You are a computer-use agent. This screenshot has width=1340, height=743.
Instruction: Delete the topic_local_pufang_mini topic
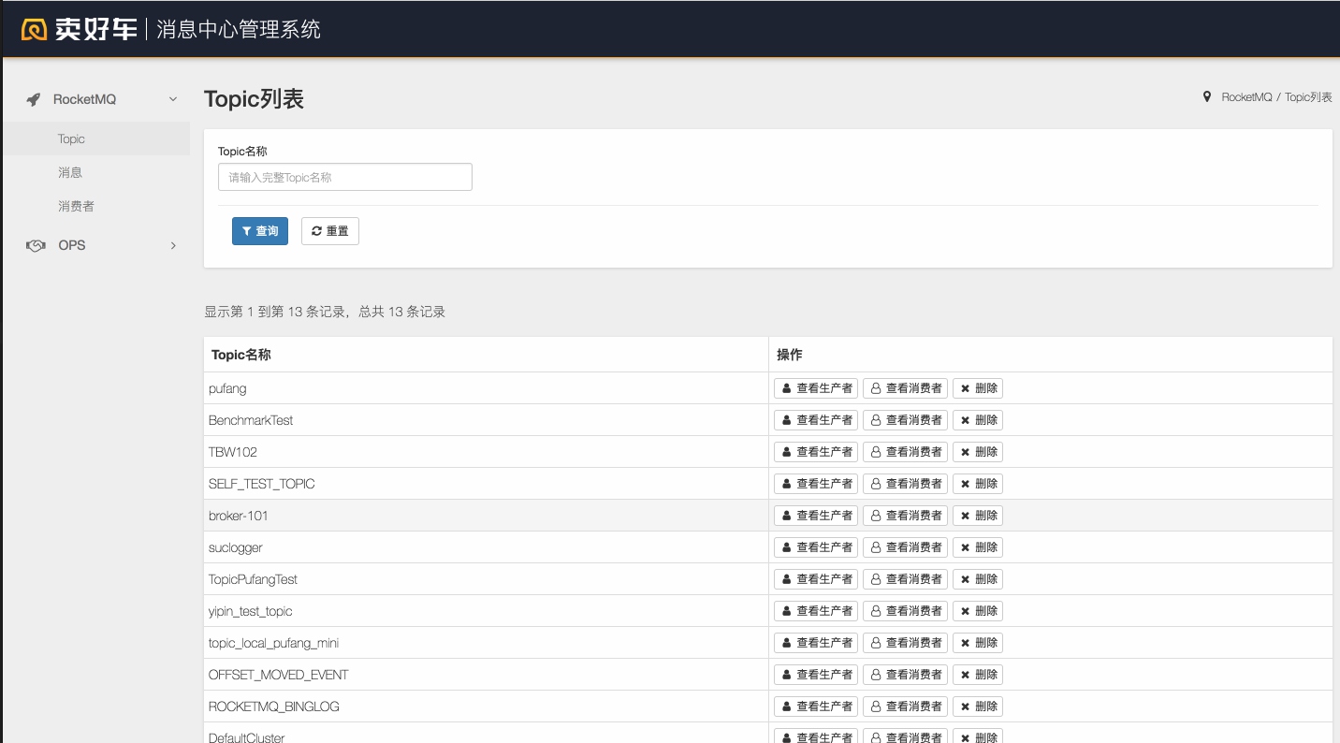pyautogui.click(x=978, y=643)
